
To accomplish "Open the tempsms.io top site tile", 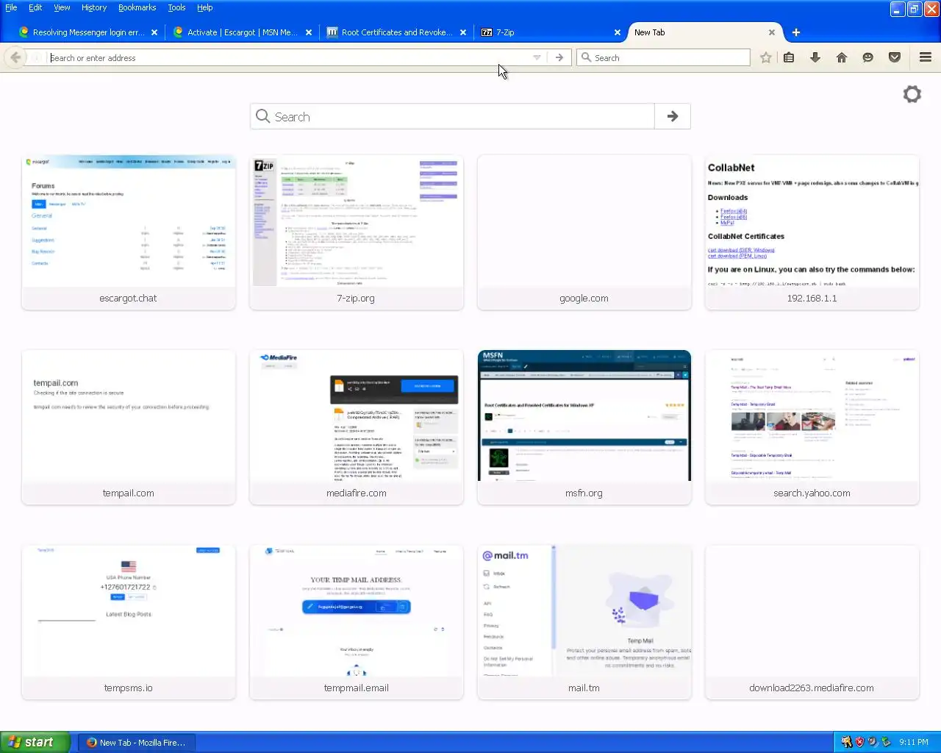I will tap(129, 622).
